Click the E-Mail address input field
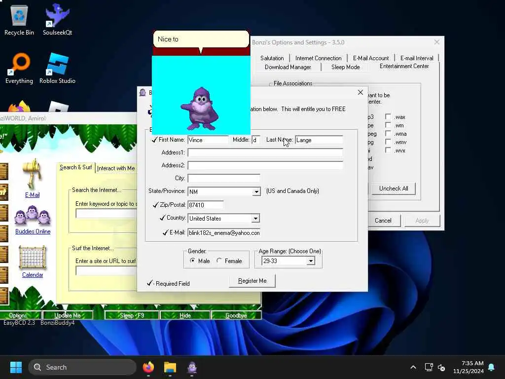This screenshot has width=505, height=379. [224, 233]
